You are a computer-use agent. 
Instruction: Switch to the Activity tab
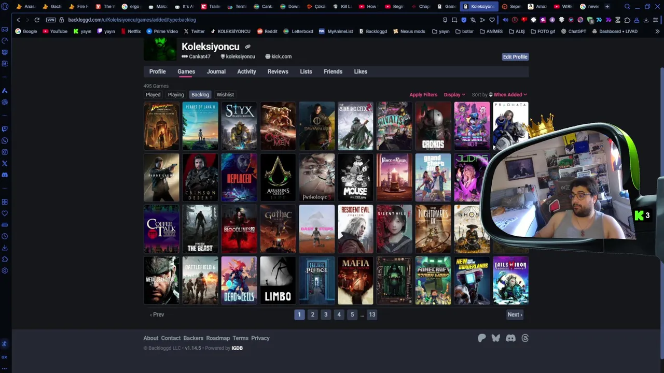246,71
